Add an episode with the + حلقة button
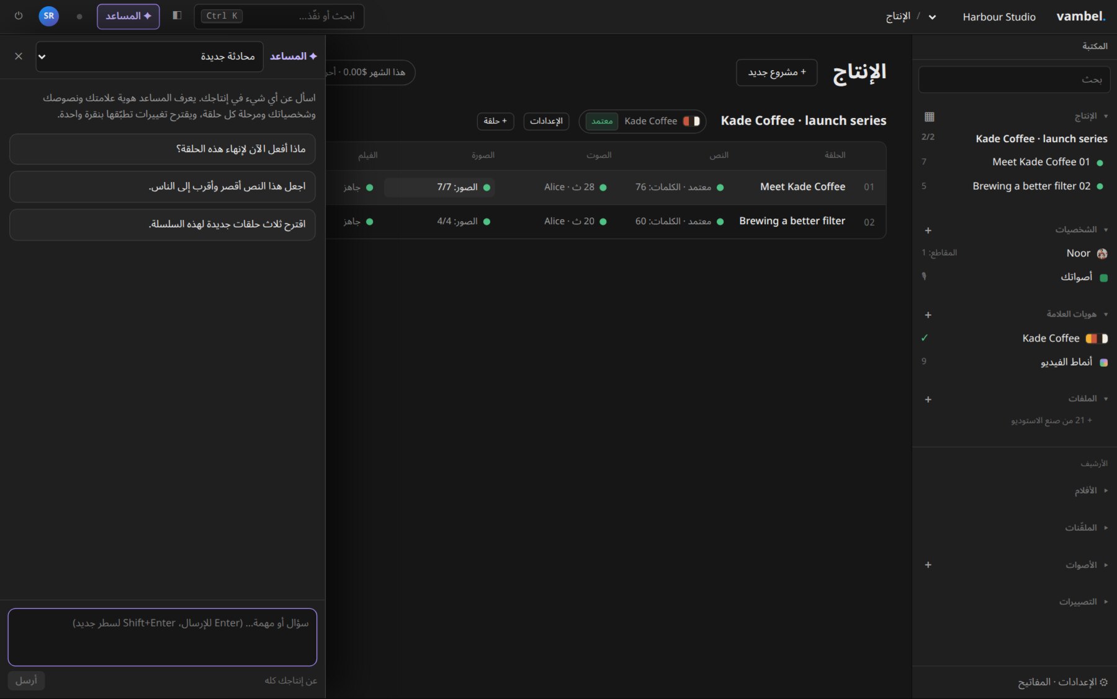Image resolution: width=1117 pixels, height=699 pixels. tap(495, 121)
